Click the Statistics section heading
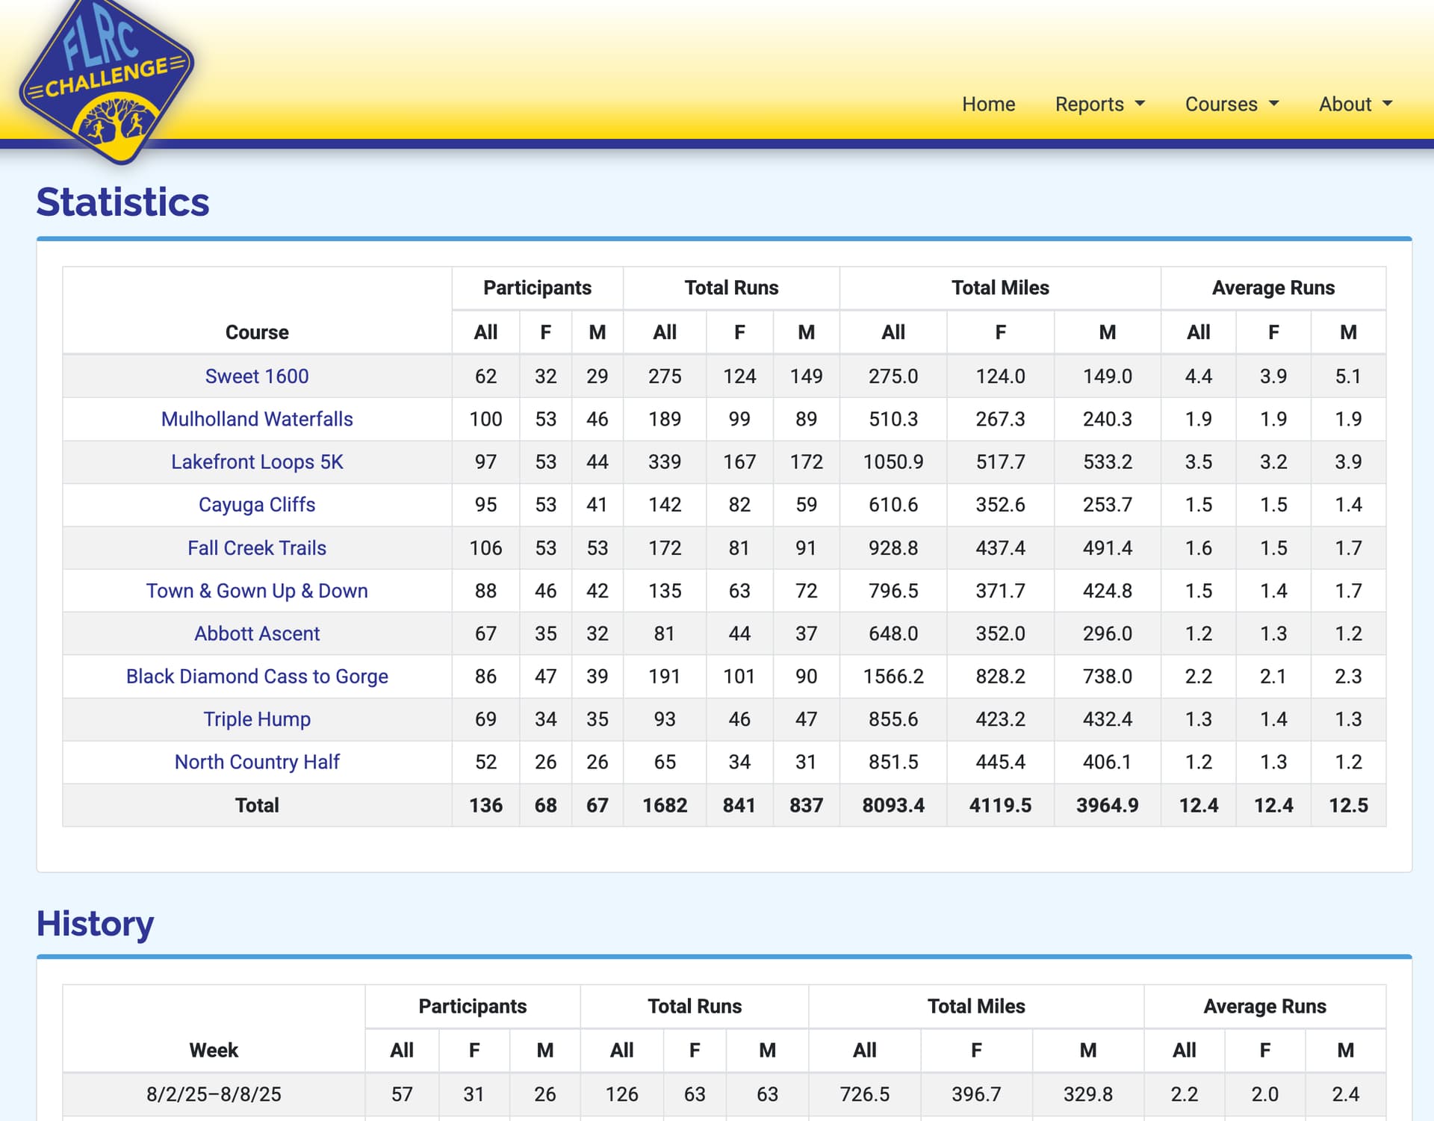The image size is (1434, 1121). (x=122, y=202)
